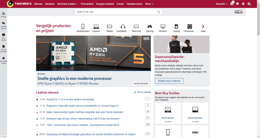Open settings gear icon in header
Screen dimensions: 260x138
point(249,4)
